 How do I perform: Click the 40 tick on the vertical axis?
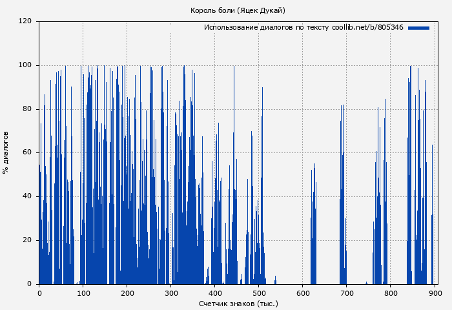click(27, 196)
